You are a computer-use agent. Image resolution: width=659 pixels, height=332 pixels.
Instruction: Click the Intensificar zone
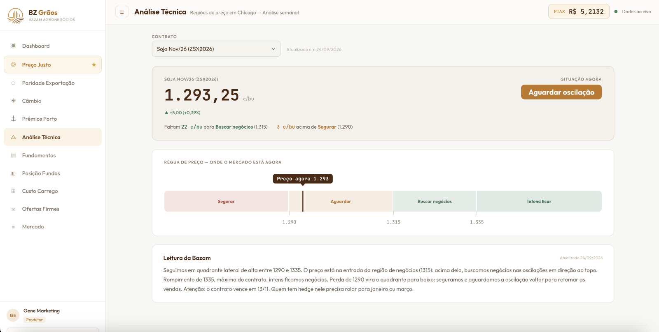point(539,201)
